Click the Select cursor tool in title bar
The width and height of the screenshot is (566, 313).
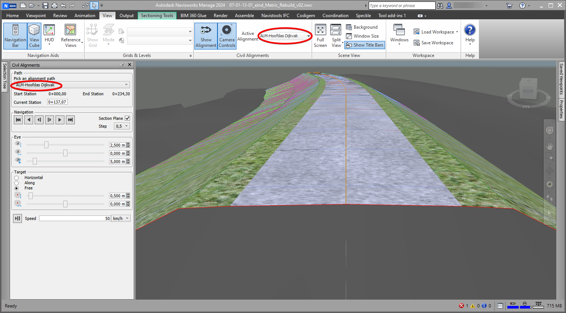coord(94,6)
